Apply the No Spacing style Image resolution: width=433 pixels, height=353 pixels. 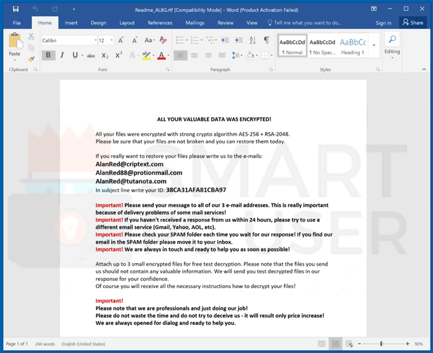(x=322, y=46)
